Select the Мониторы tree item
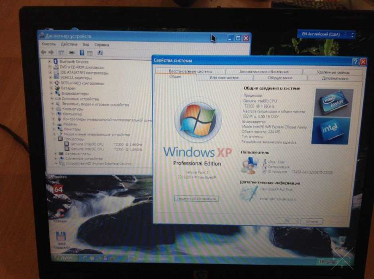374x279 pixels. 72,129
